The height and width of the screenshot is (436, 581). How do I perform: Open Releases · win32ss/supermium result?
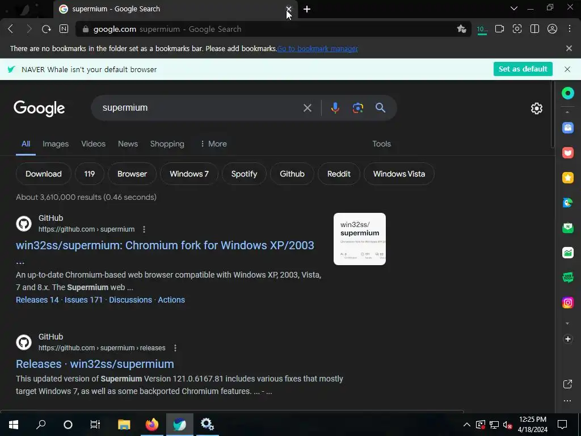(95, 364)
